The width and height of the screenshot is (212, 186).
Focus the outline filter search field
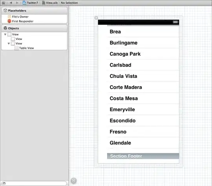[x=34, y=183]
